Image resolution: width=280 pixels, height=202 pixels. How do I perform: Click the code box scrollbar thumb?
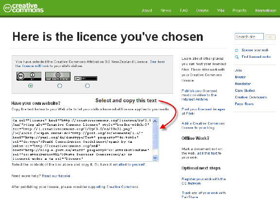[155, 136]
